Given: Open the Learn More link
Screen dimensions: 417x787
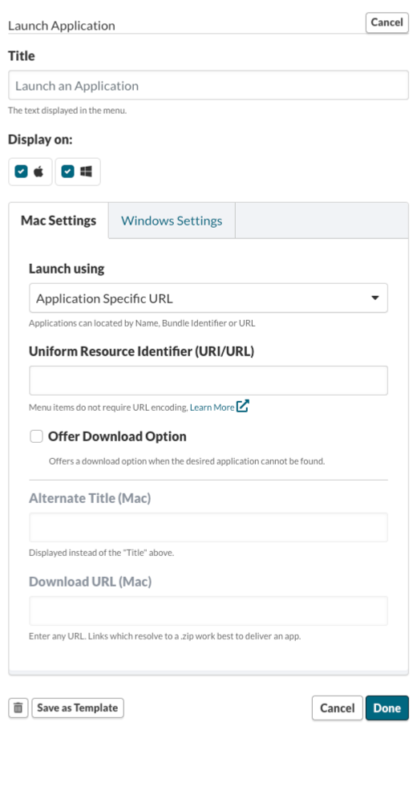Looking at the screenshot, I should pyautogui.click(x=212, y=407).
